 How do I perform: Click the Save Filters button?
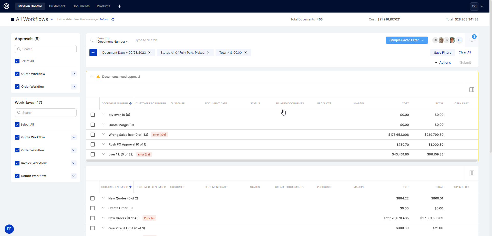pyautogui.click(x=442, y=53)
